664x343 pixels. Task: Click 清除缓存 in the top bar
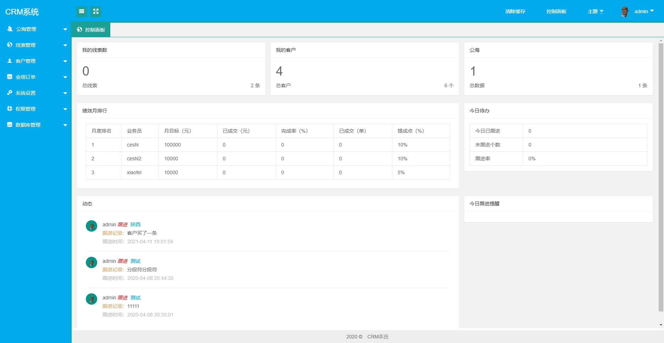tap(515, 11)
